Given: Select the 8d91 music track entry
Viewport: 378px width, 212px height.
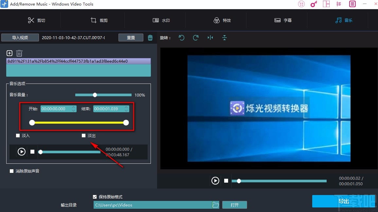Looking at the screenshot, I should coord(78,61).
